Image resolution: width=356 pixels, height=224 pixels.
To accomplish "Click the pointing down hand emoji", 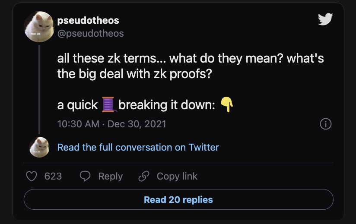I will (x=227, y=105).
